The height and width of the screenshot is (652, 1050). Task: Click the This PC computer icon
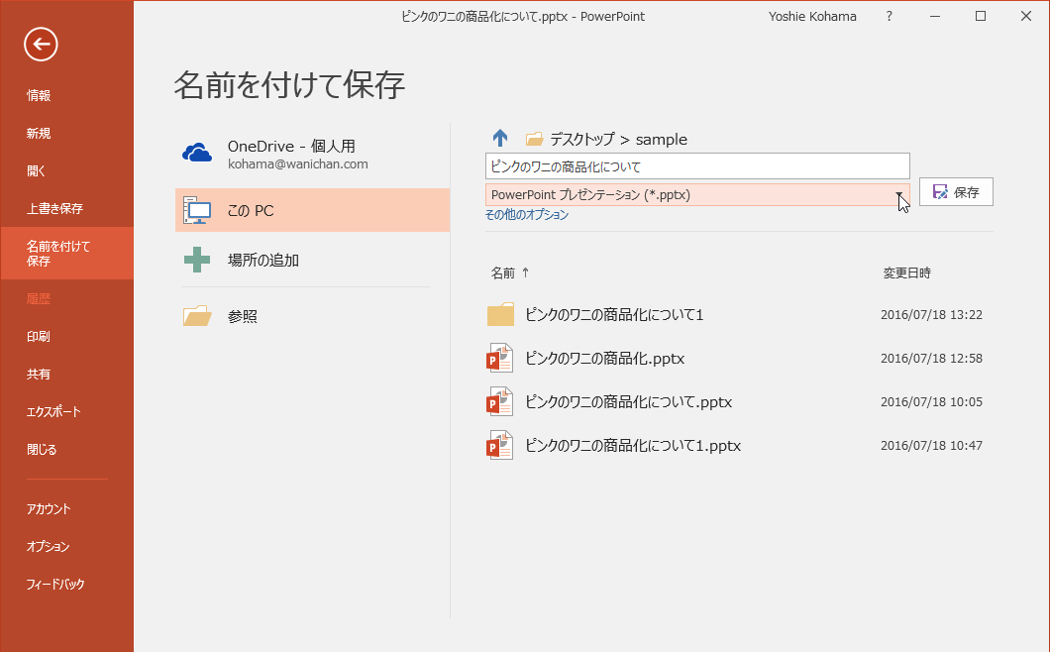point(197,210)
